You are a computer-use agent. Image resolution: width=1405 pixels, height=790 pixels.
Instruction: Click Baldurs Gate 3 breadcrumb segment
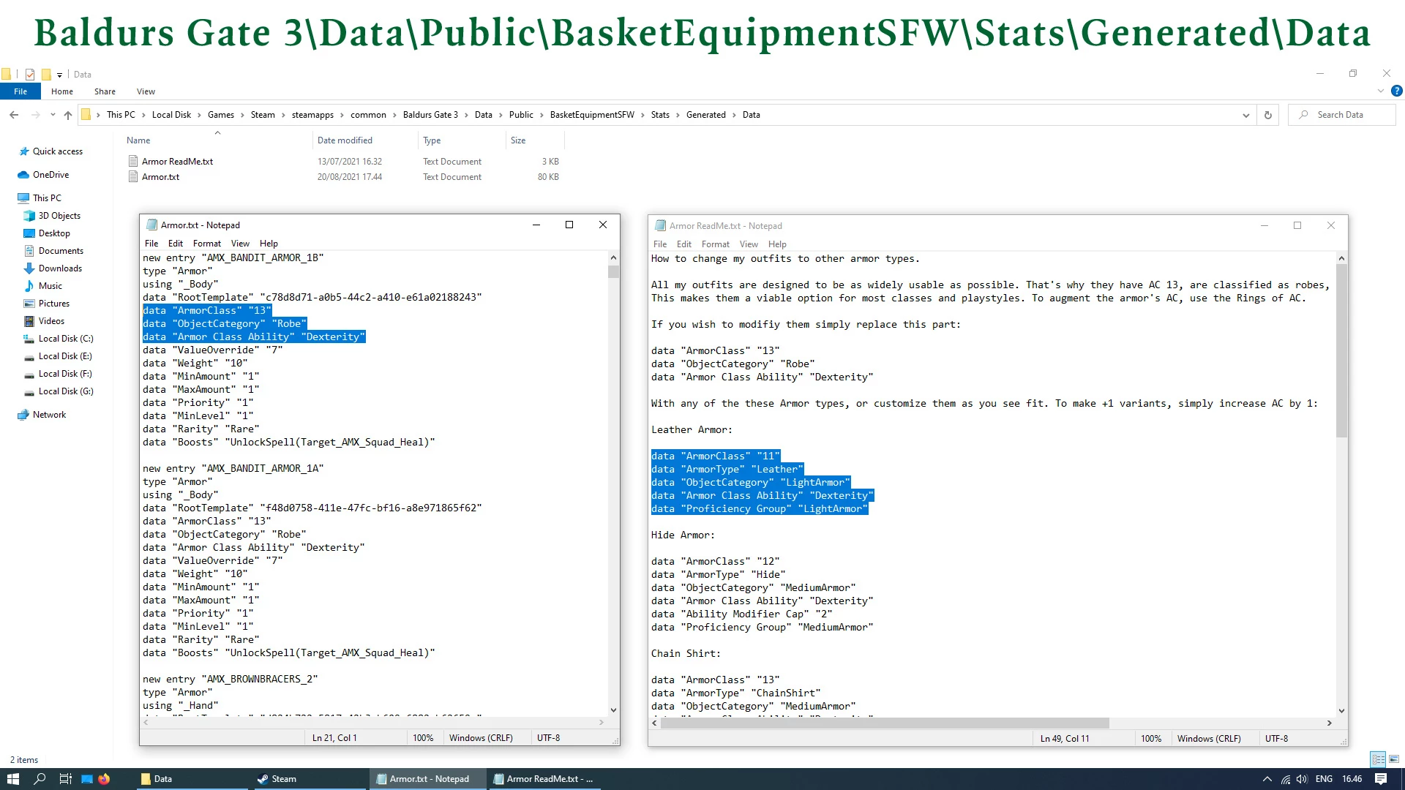(430, 115)
